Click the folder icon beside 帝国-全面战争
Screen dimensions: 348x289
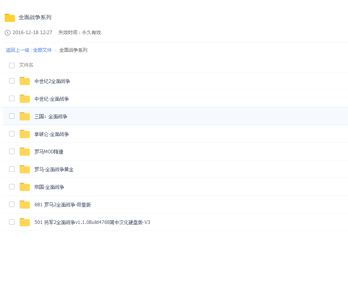(x=25, y=187)
